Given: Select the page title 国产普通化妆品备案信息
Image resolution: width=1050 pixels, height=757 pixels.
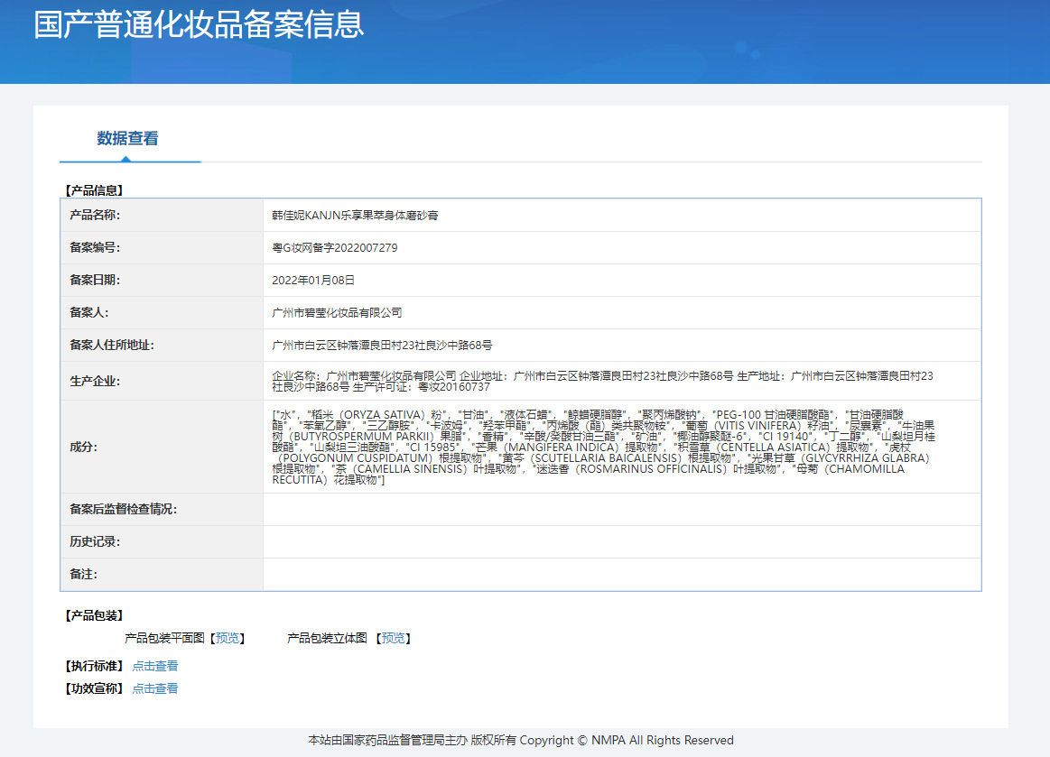Looking at the screenshot, I should tap(199, 24).
